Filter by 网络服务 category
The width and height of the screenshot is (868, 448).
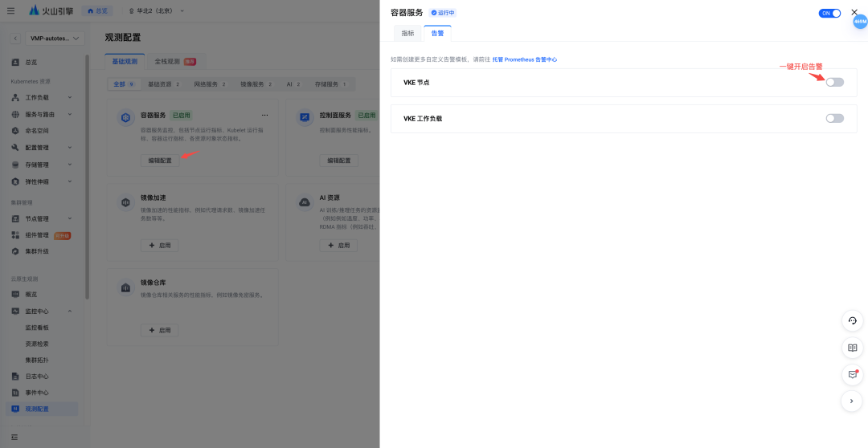210,84
